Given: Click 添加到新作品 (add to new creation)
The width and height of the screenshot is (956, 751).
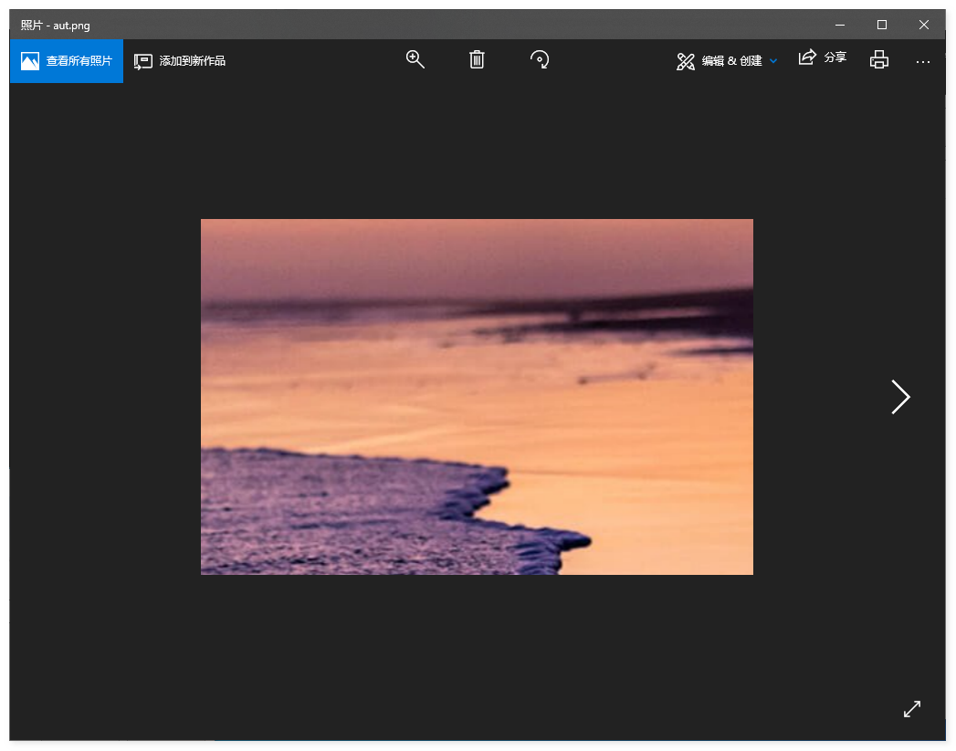Looking at the screenshot, I should click(180, 61).
